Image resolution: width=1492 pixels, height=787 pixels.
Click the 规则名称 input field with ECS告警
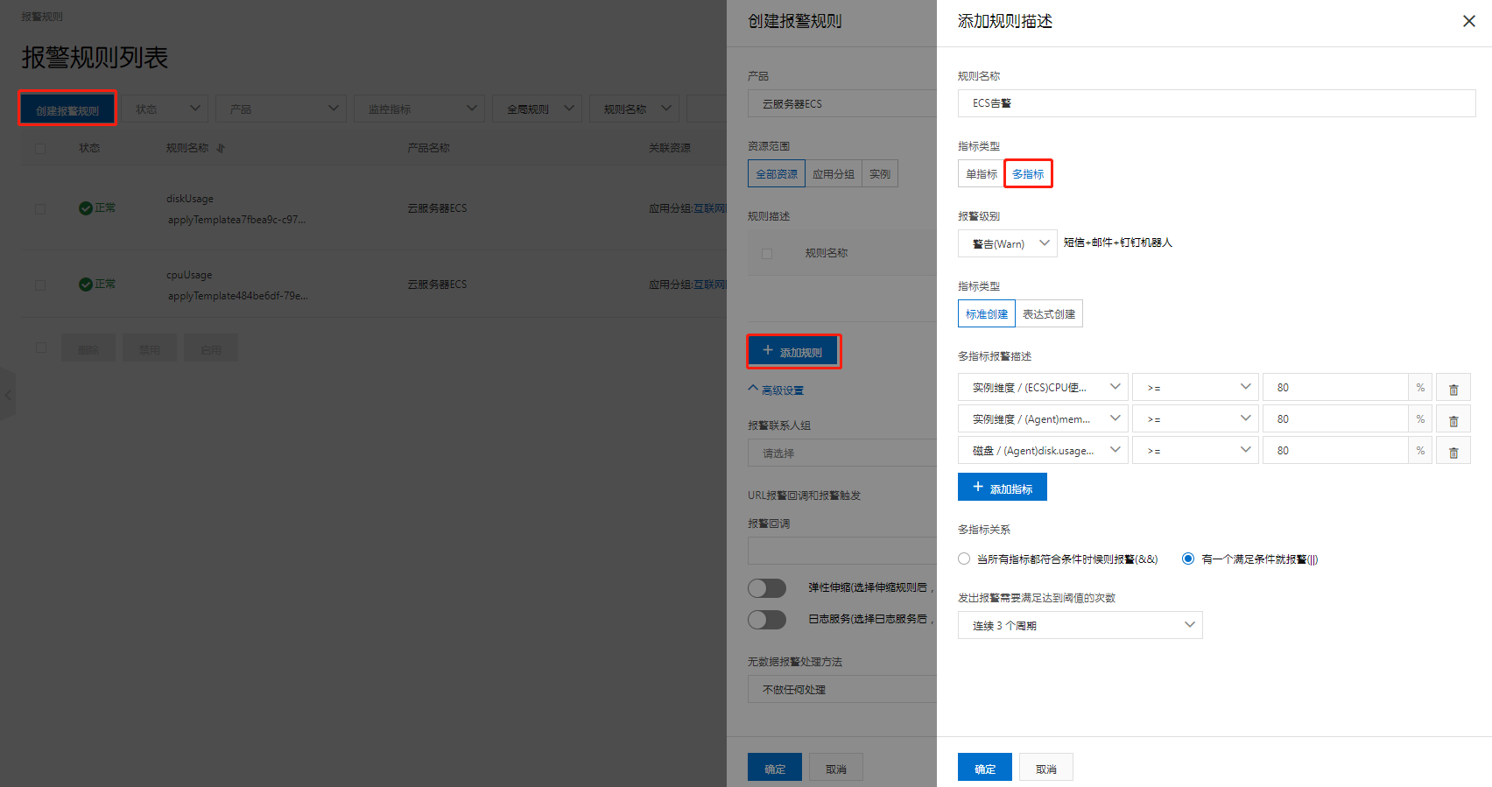(1216, 103)
